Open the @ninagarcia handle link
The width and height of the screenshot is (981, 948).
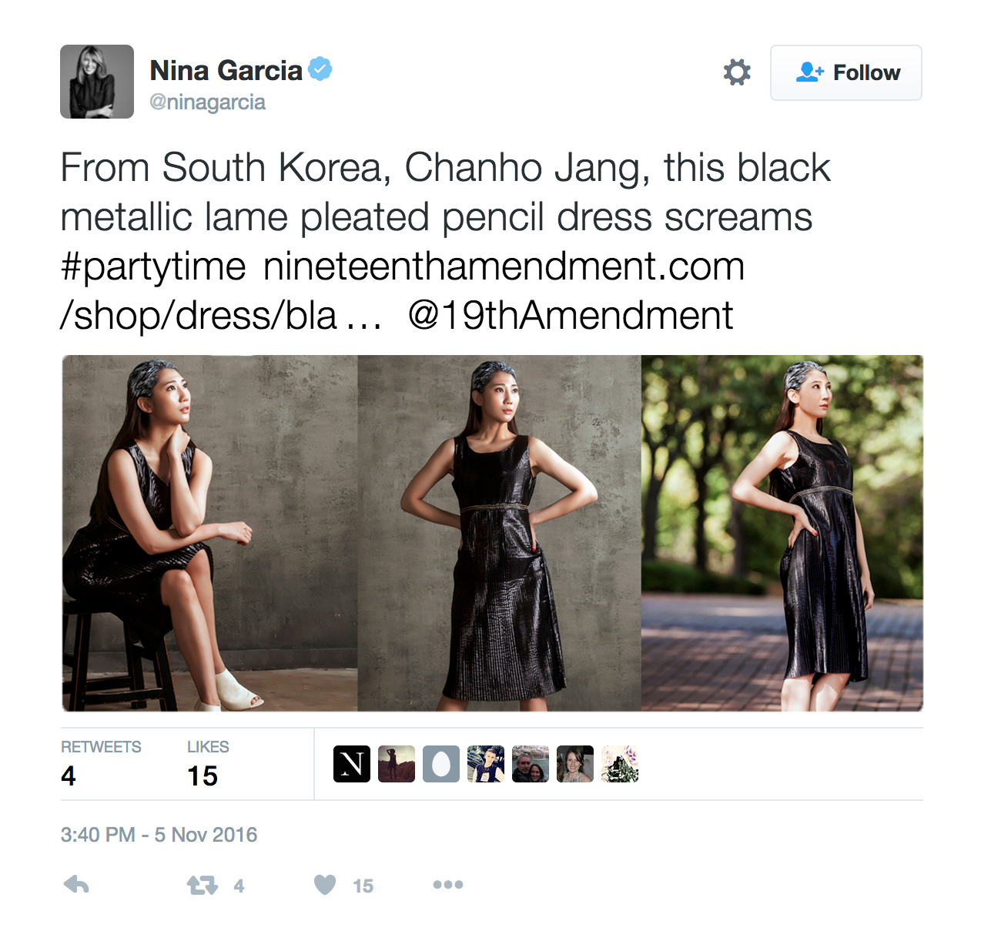[207, 102]
